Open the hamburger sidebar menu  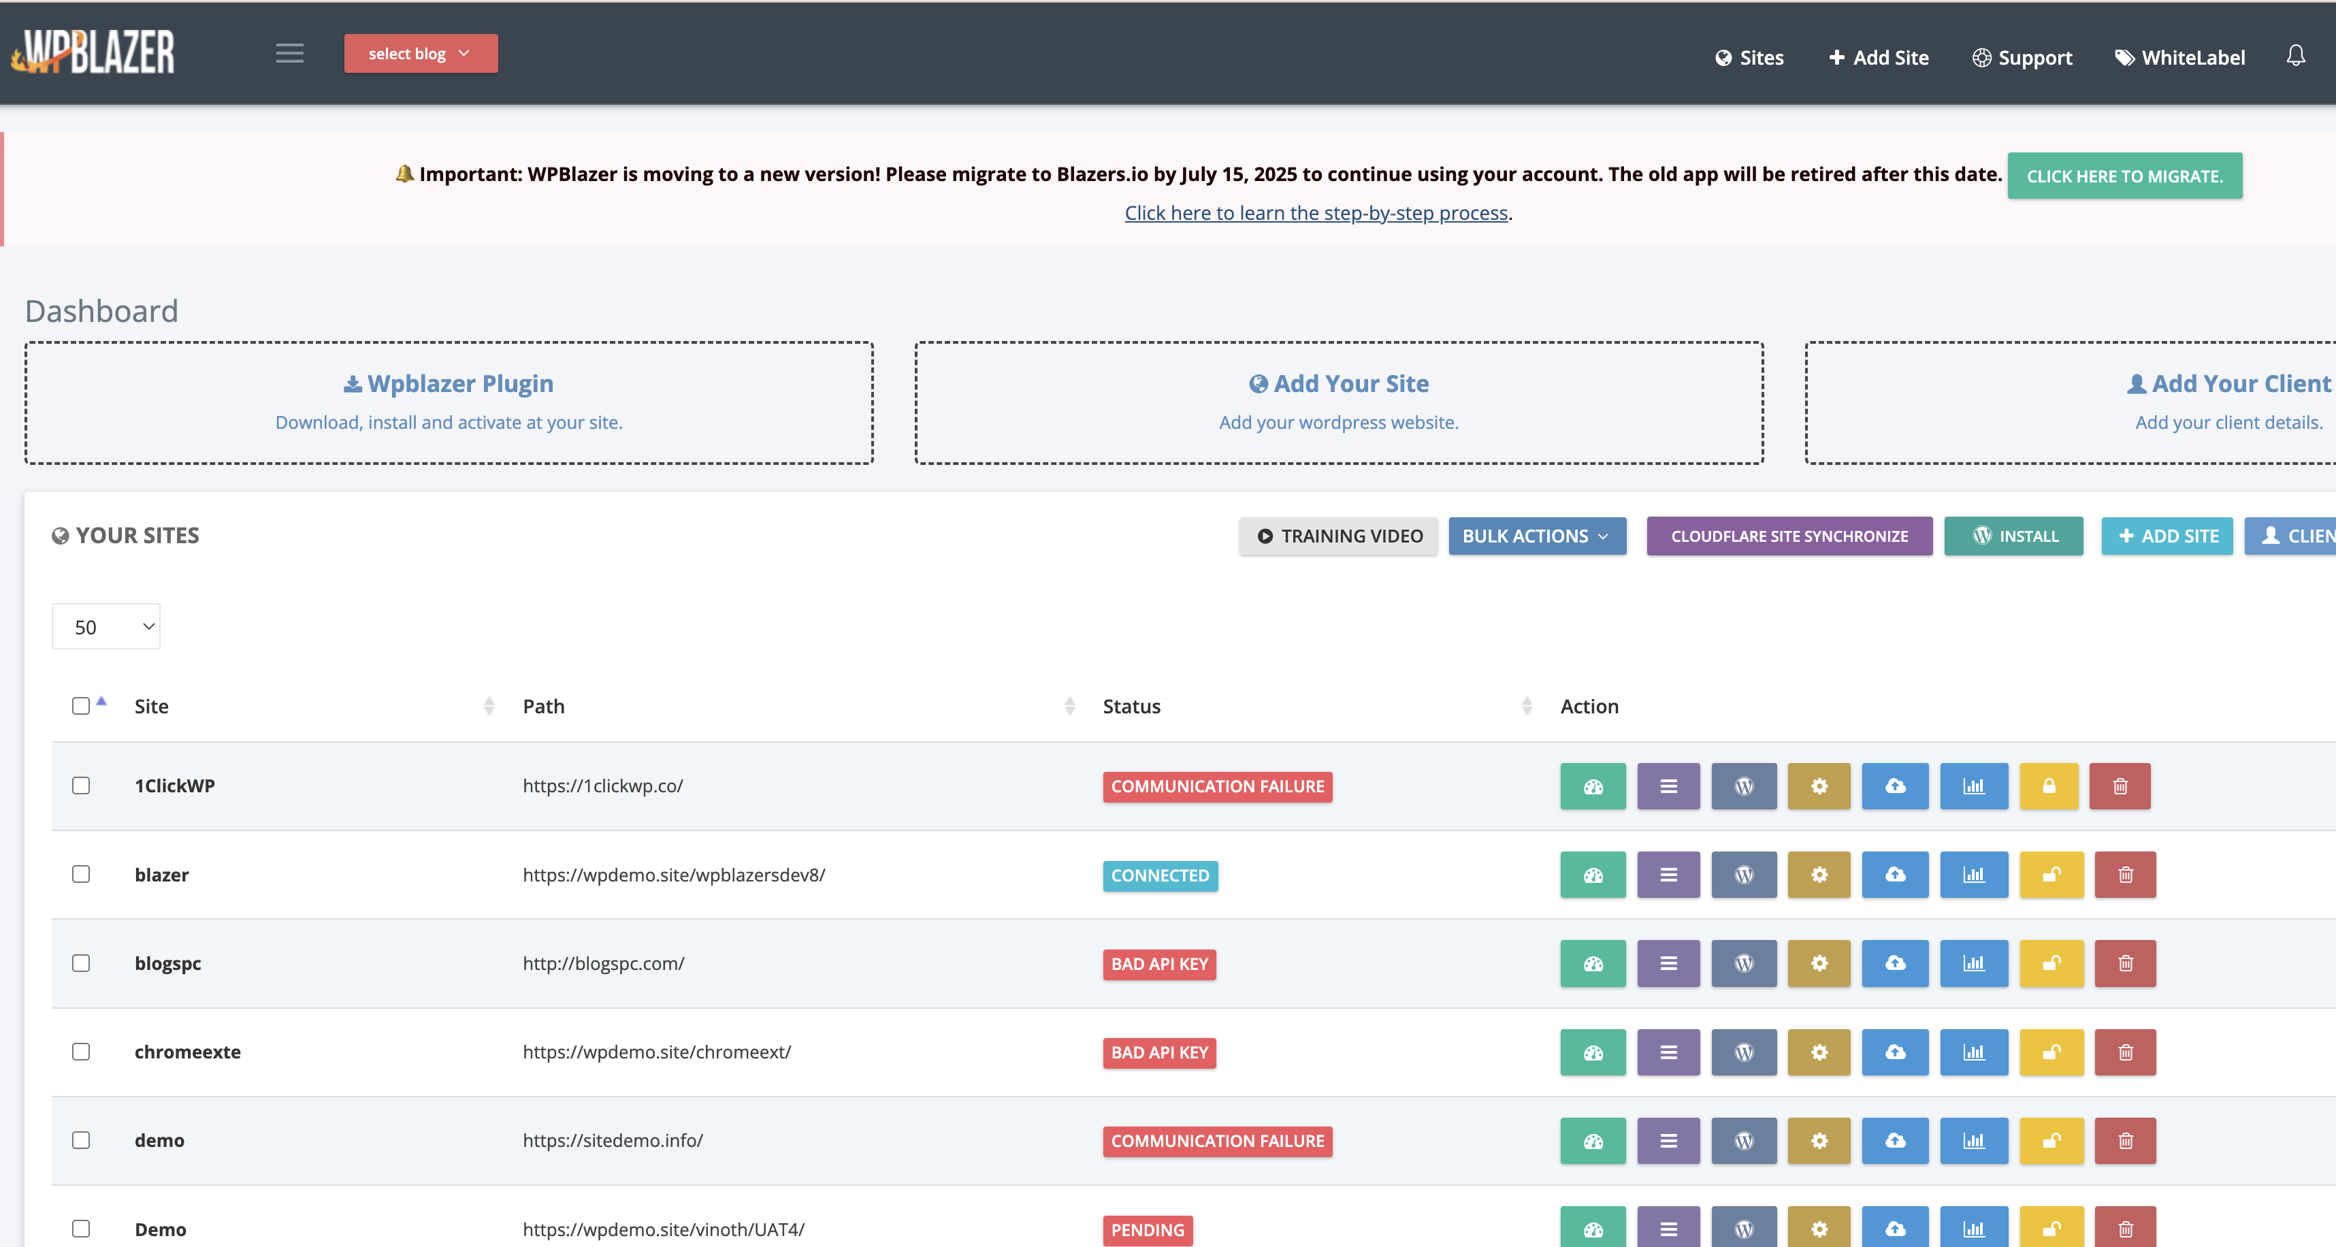289,54
